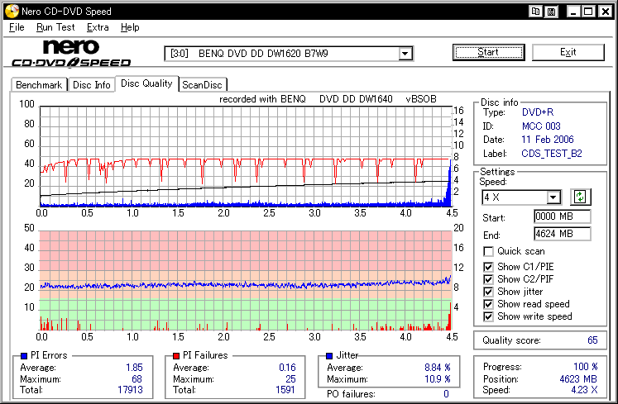Maximize the Nero CD-DVD Speed window
The width and height of the screenshot is (618, 404).
587,12
